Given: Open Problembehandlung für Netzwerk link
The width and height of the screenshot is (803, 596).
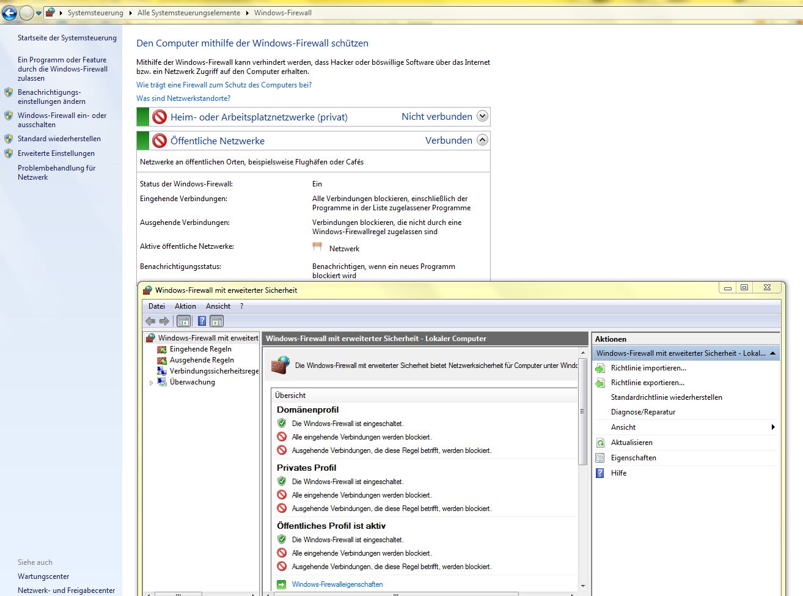Looking at the screenshot, I should pos(56,172).
